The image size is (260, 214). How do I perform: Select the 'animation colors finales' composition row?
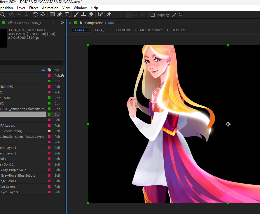(23, 109)
